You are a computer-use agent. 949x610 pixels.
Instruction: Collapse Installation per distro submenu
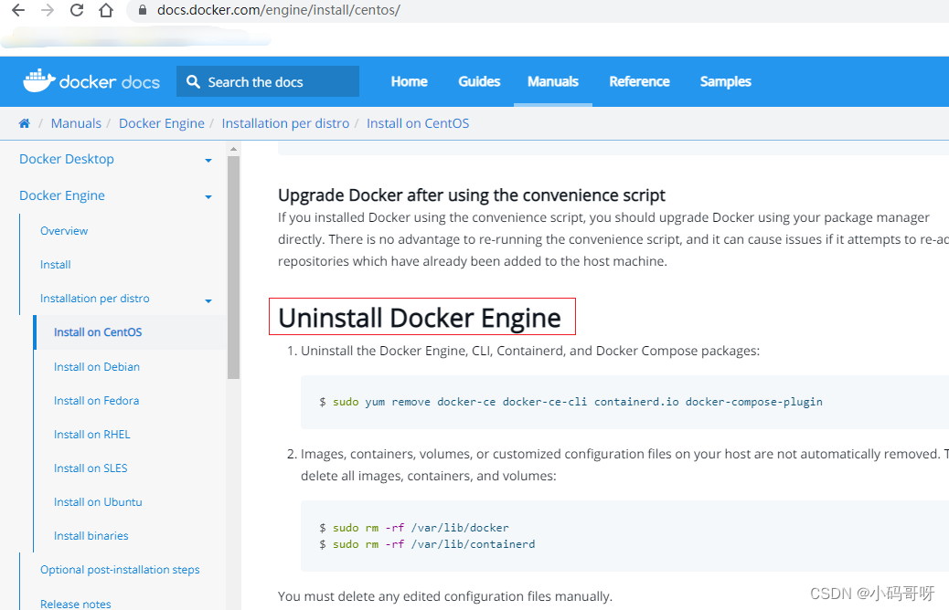coord(208,300)
